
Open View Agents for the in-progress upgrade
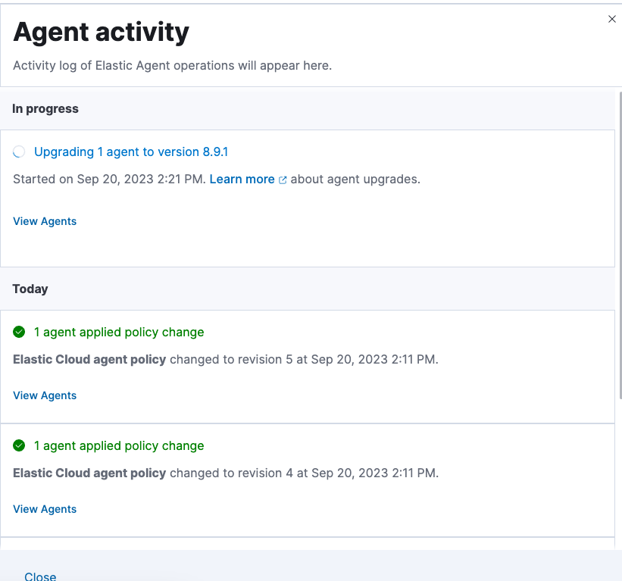click(44, 220)
